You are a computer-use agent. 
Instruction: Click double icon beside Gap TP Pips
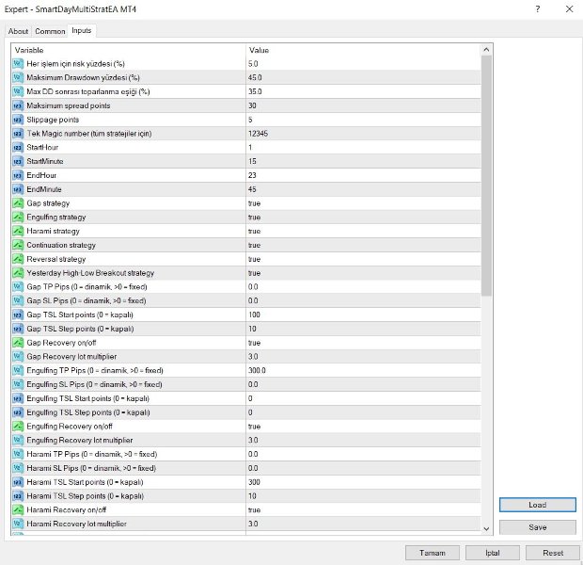(x=18, y=287)
